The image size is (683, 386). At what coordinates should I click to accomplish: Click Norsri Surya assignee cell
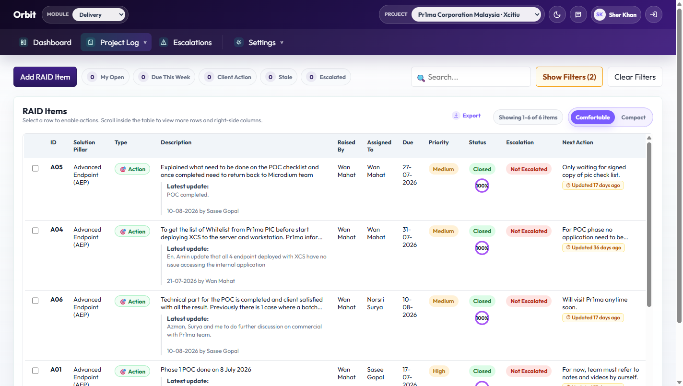[x=376, y=304]
